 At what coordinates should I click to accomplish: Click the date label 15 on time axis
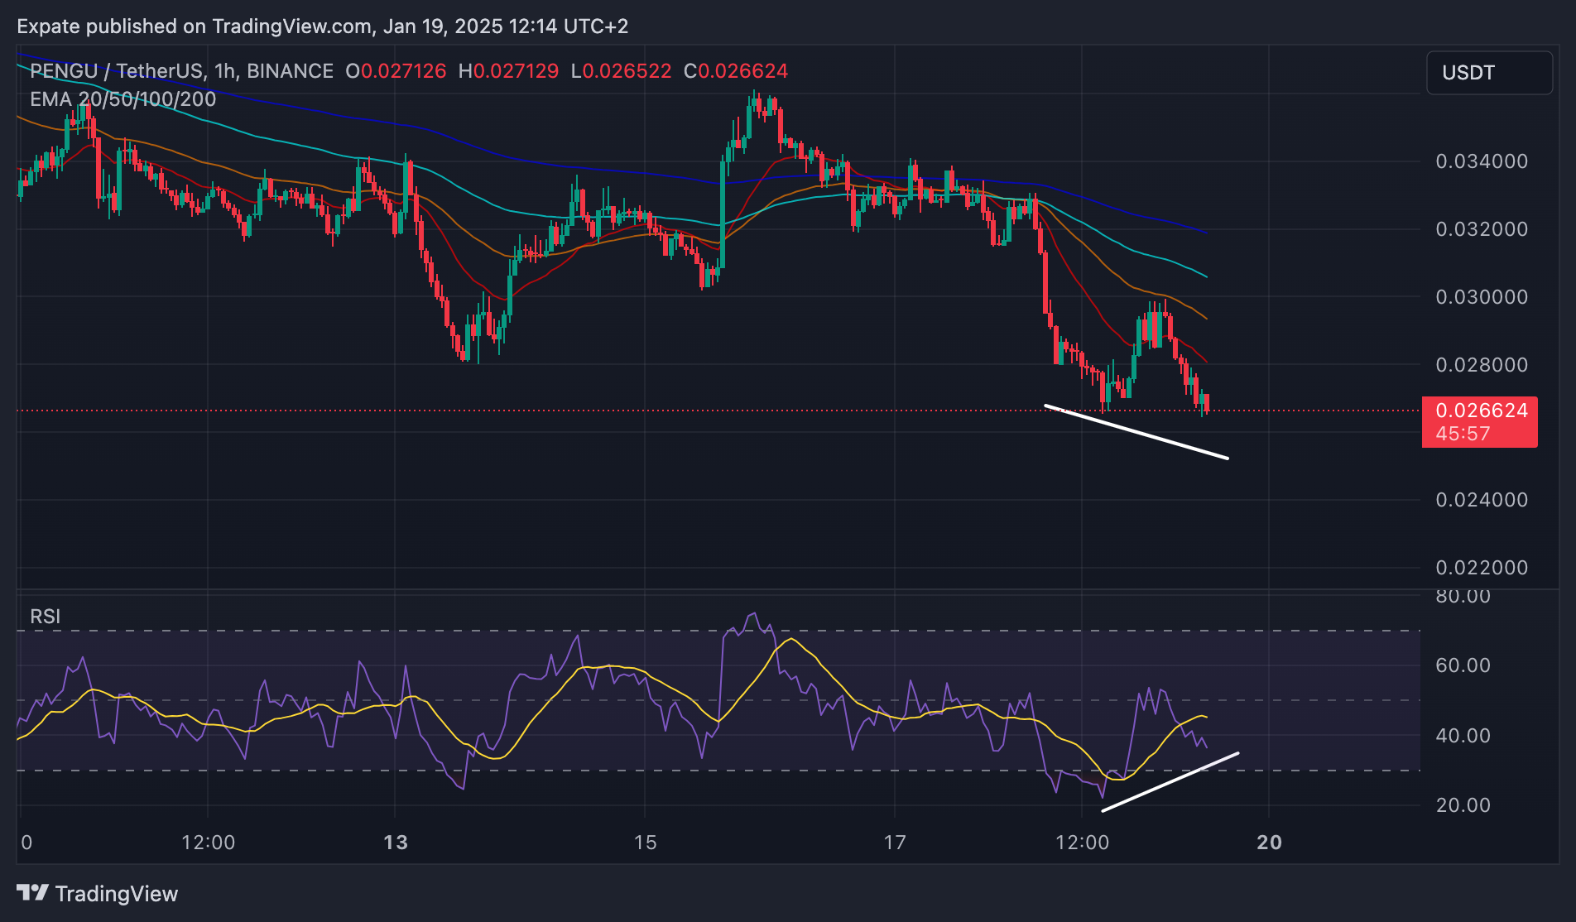pos(645,843)
